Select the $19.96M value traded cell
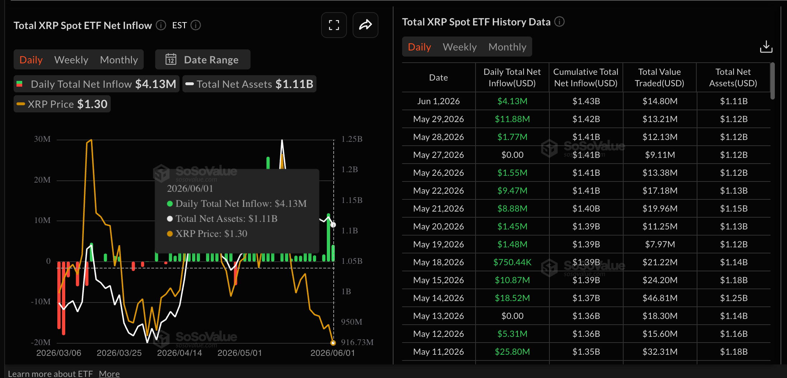787x378 pixels. coord(660,209)
